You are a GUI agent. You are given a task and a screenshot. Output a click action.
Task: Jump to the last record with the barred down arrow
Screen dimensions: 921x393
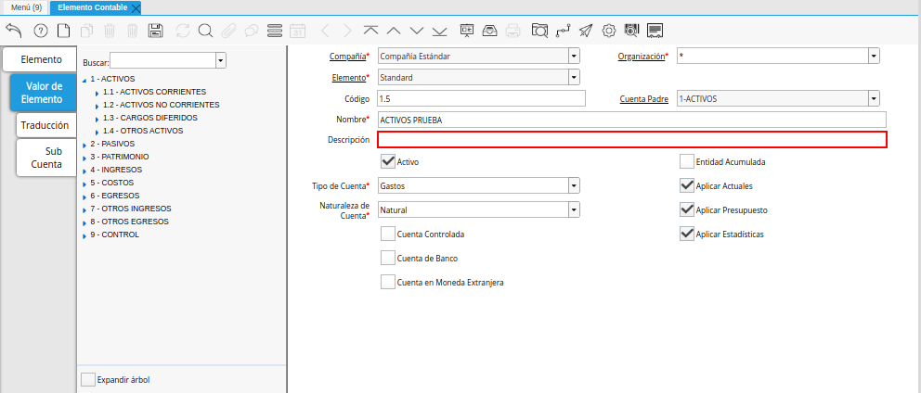click(440, 31)
